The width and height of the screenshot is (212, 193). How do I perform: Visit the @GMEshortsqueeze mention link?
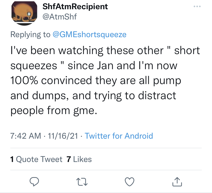point(89,34)
